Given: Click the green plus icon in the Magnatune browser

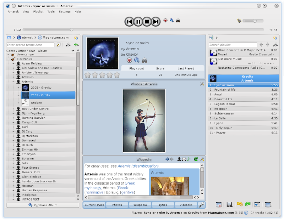Looking at the screenshot, I should tap(76, 45).
